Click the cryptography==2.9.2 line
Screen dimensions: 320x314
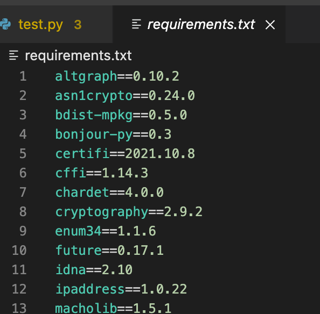(x=129, y=212)
